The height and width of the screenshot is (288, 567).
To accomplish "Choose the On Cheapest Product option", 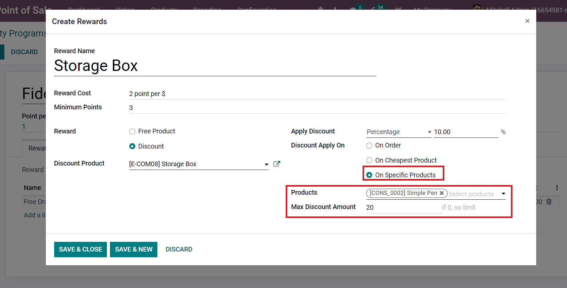I will [x=369, y=160].
